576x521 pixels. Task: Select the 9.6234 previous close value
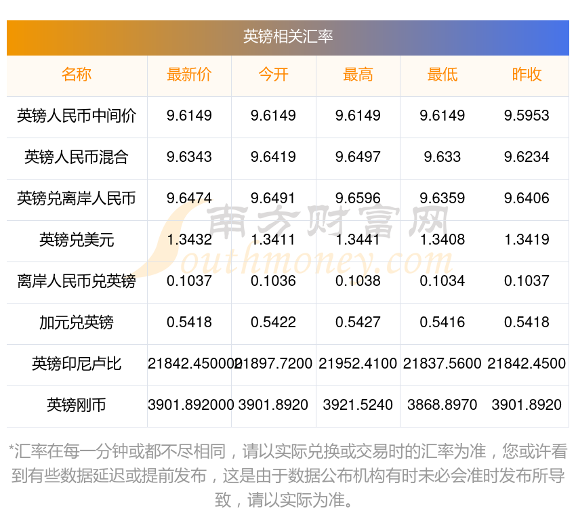pos(527,157)
